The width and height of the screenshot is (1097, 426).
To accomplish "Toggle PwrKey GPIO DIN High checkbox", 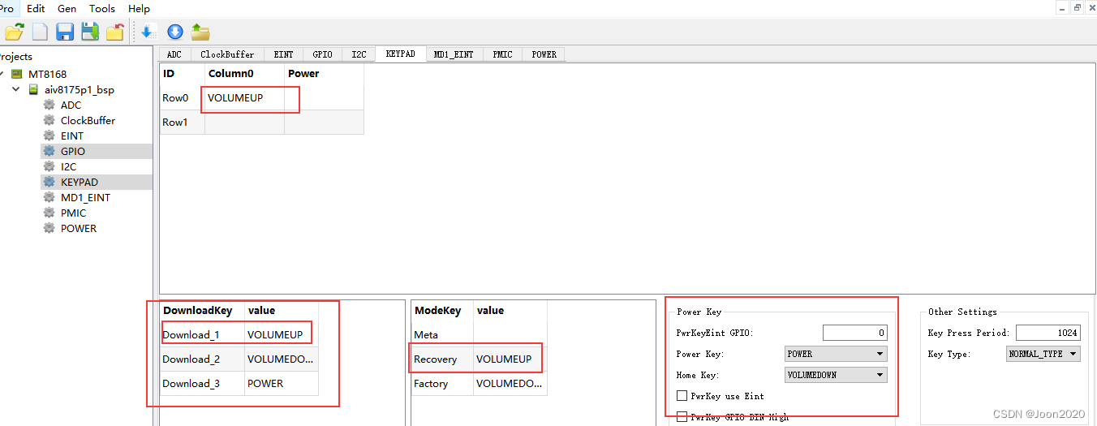I will click(x=682, y=417).
